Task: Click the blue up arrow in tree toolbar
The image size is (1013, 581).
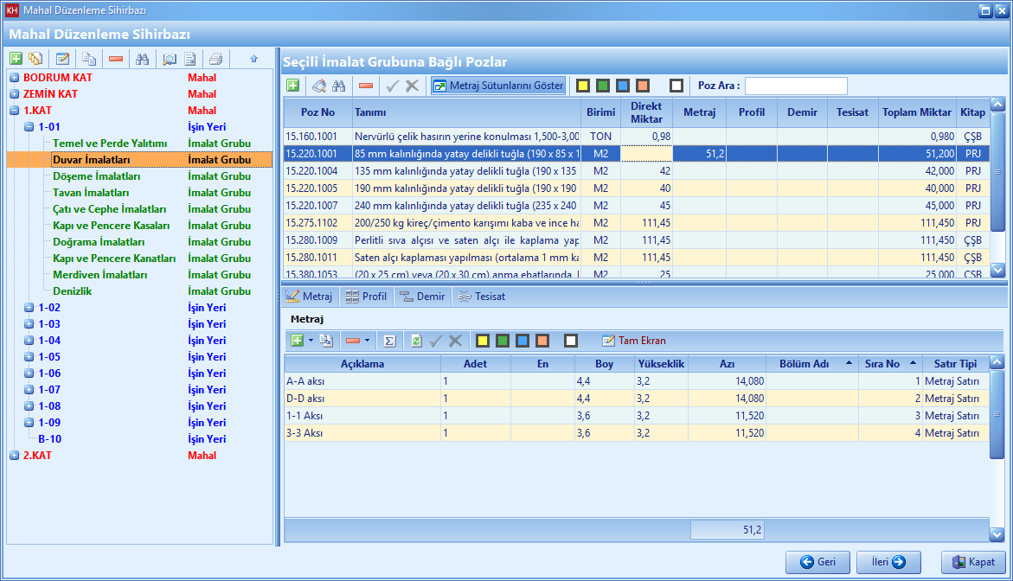Action: [x=253, y=59]
